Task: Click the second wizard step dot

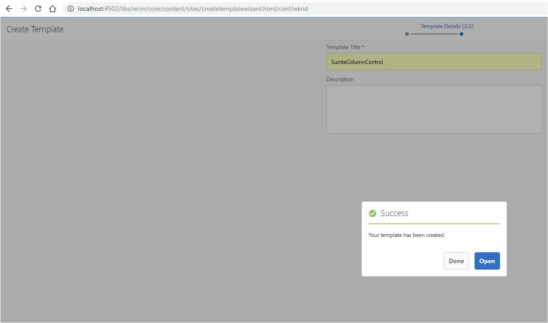Action: [461, 34]
